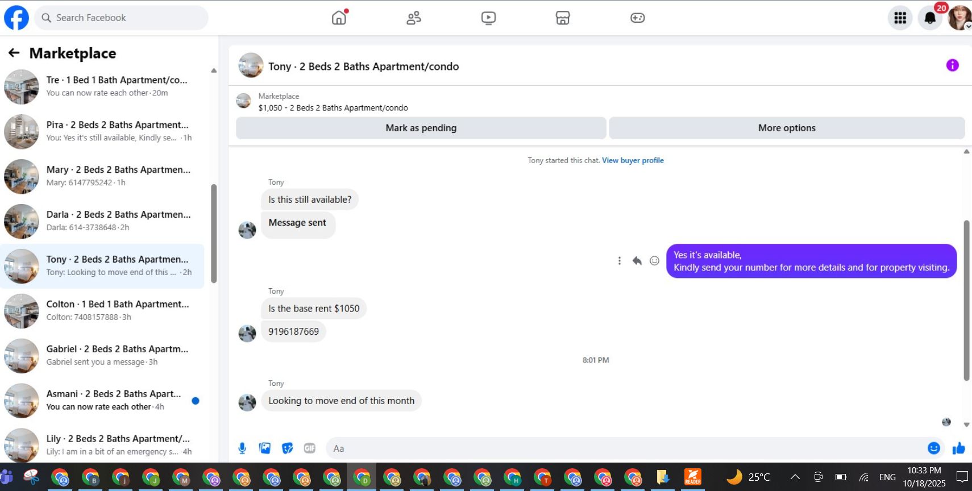Viewport: 972px width, 491px height.
Task: Open the notifications bell
Action: tap(930, 18)
